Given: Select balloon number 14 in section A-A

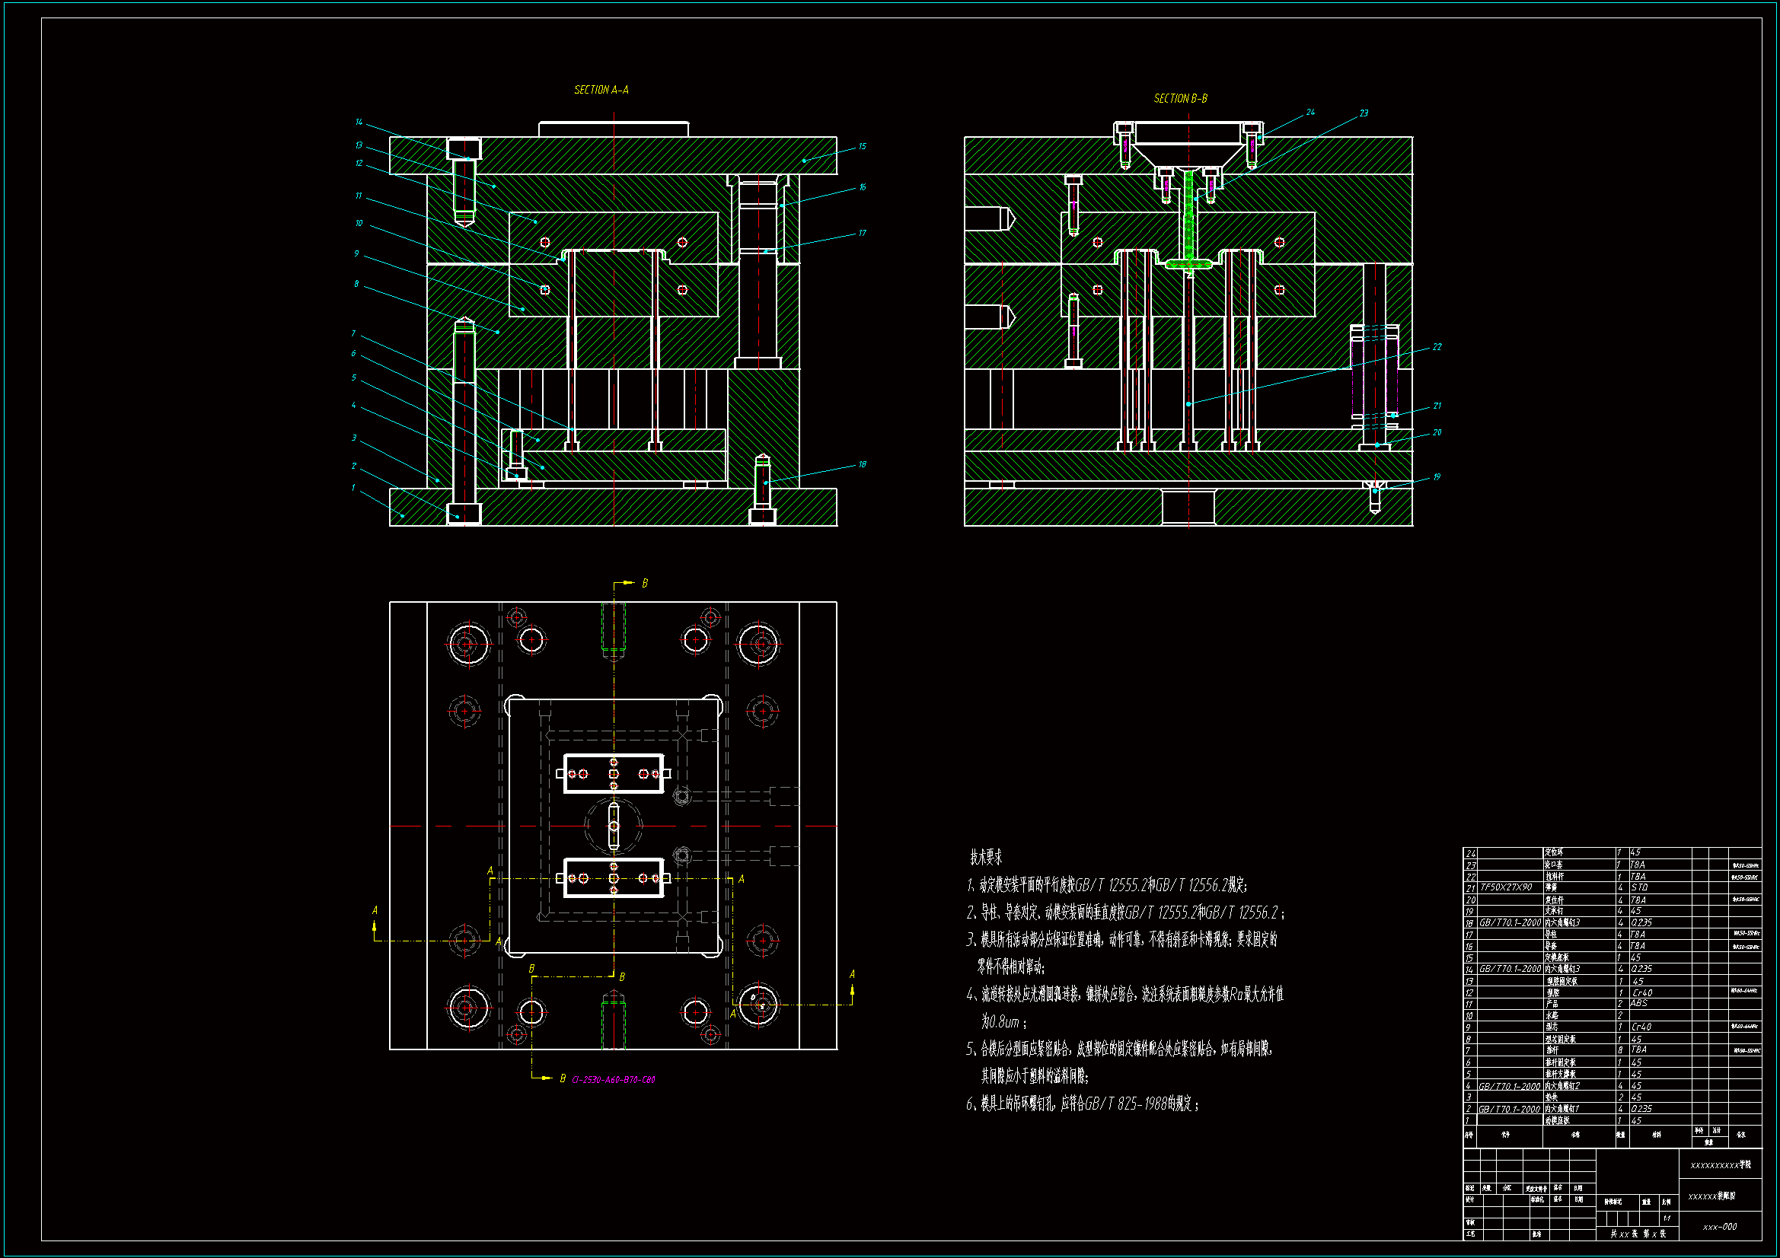Looking at the screenshot, I should coord(358,122).
